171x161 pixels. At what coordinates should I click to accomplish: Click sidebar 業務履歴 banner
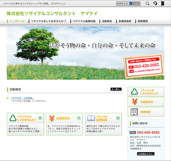point(146,112)
